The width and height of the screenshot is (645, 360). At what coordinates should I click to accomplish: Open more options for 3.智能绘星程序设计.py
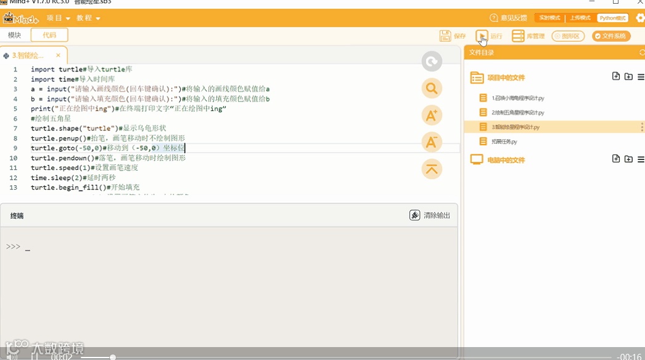point(642,127)
